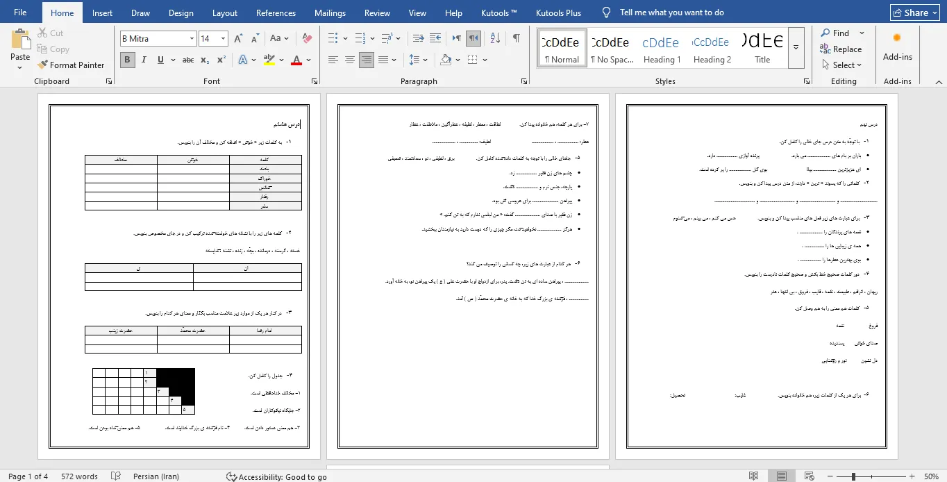Click the bullets list icon

click(x=333, y=39)
